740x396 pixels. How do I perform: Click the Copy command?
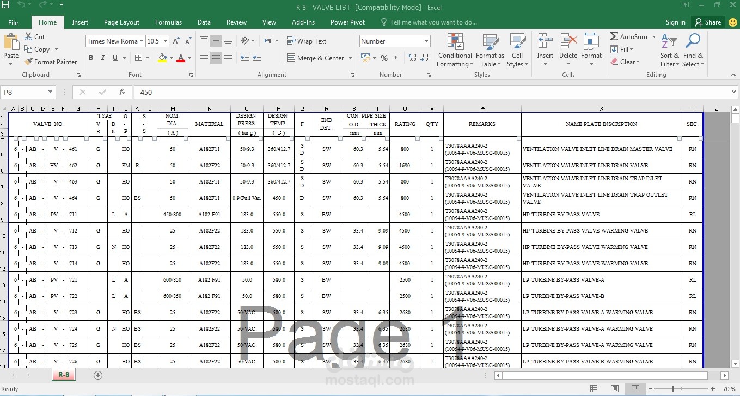click(x=37, y=49)
